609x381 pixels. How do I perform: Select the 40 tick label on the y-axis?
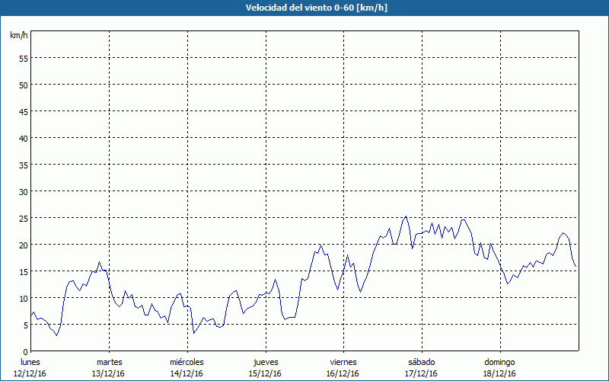coord(23,138)
